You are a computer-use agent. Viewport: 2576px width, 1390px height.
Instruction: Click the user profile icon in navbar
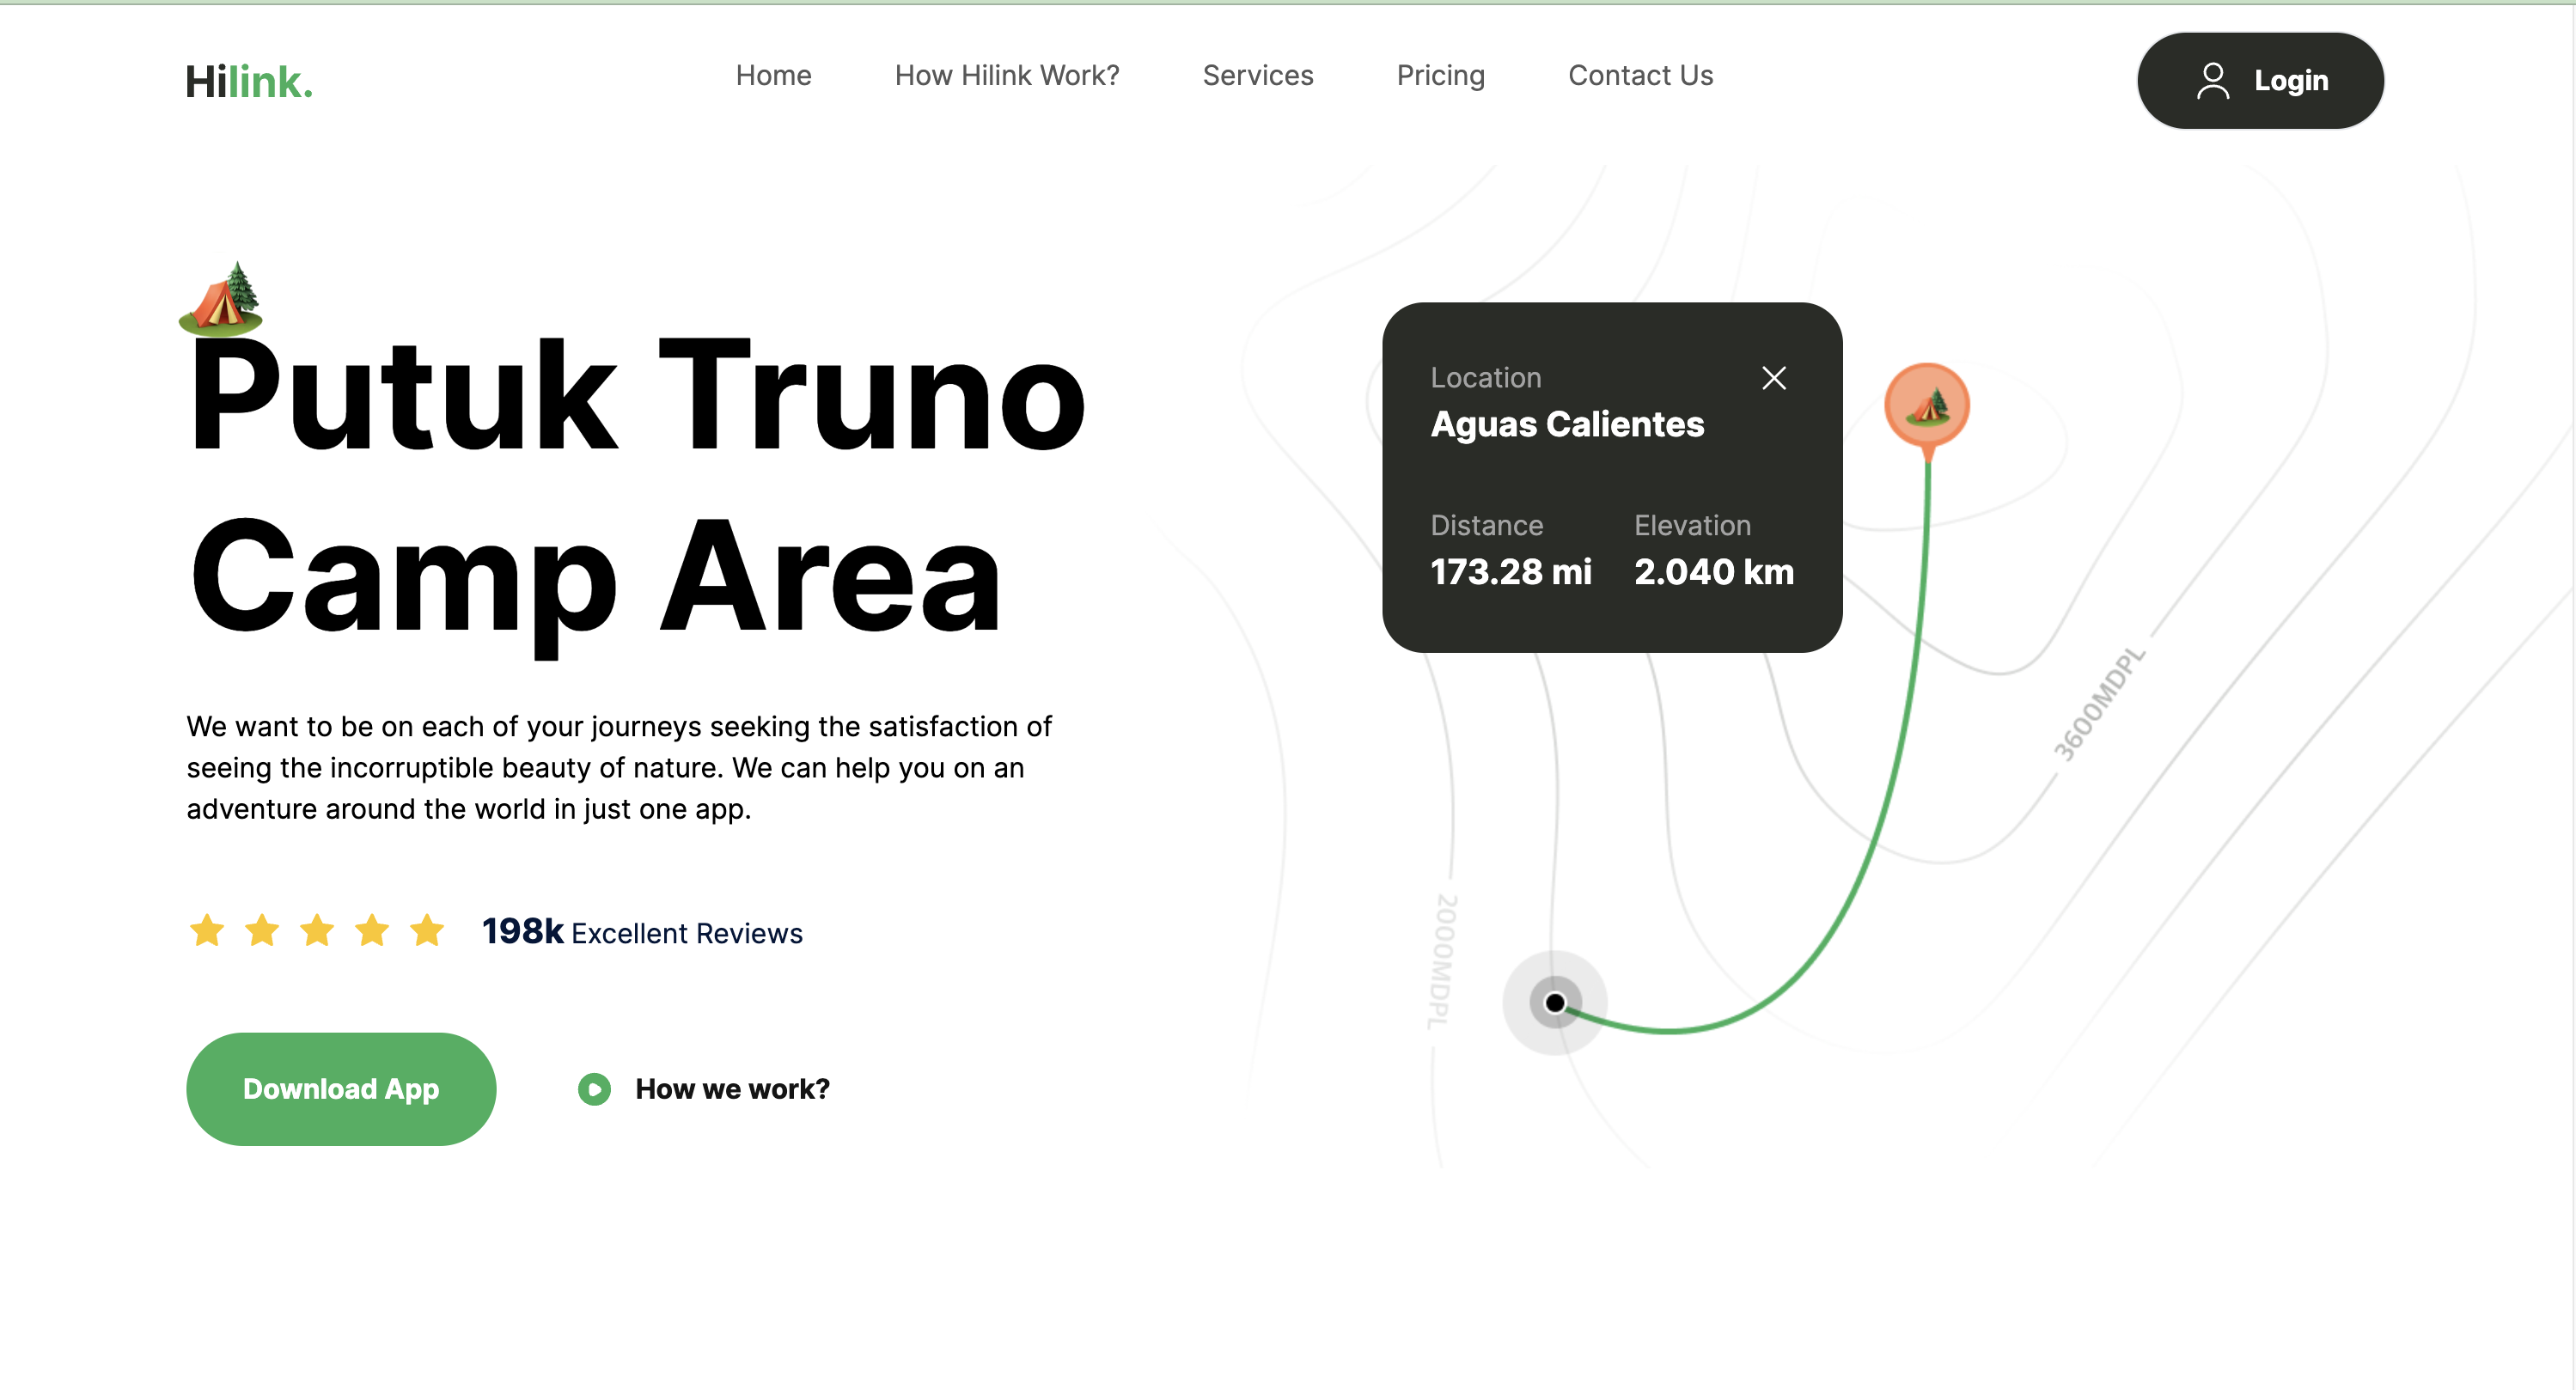coord(2212,81)
